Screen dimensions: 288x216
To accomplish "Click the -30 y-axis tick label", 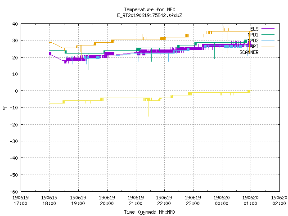I will tap(14, 141).
